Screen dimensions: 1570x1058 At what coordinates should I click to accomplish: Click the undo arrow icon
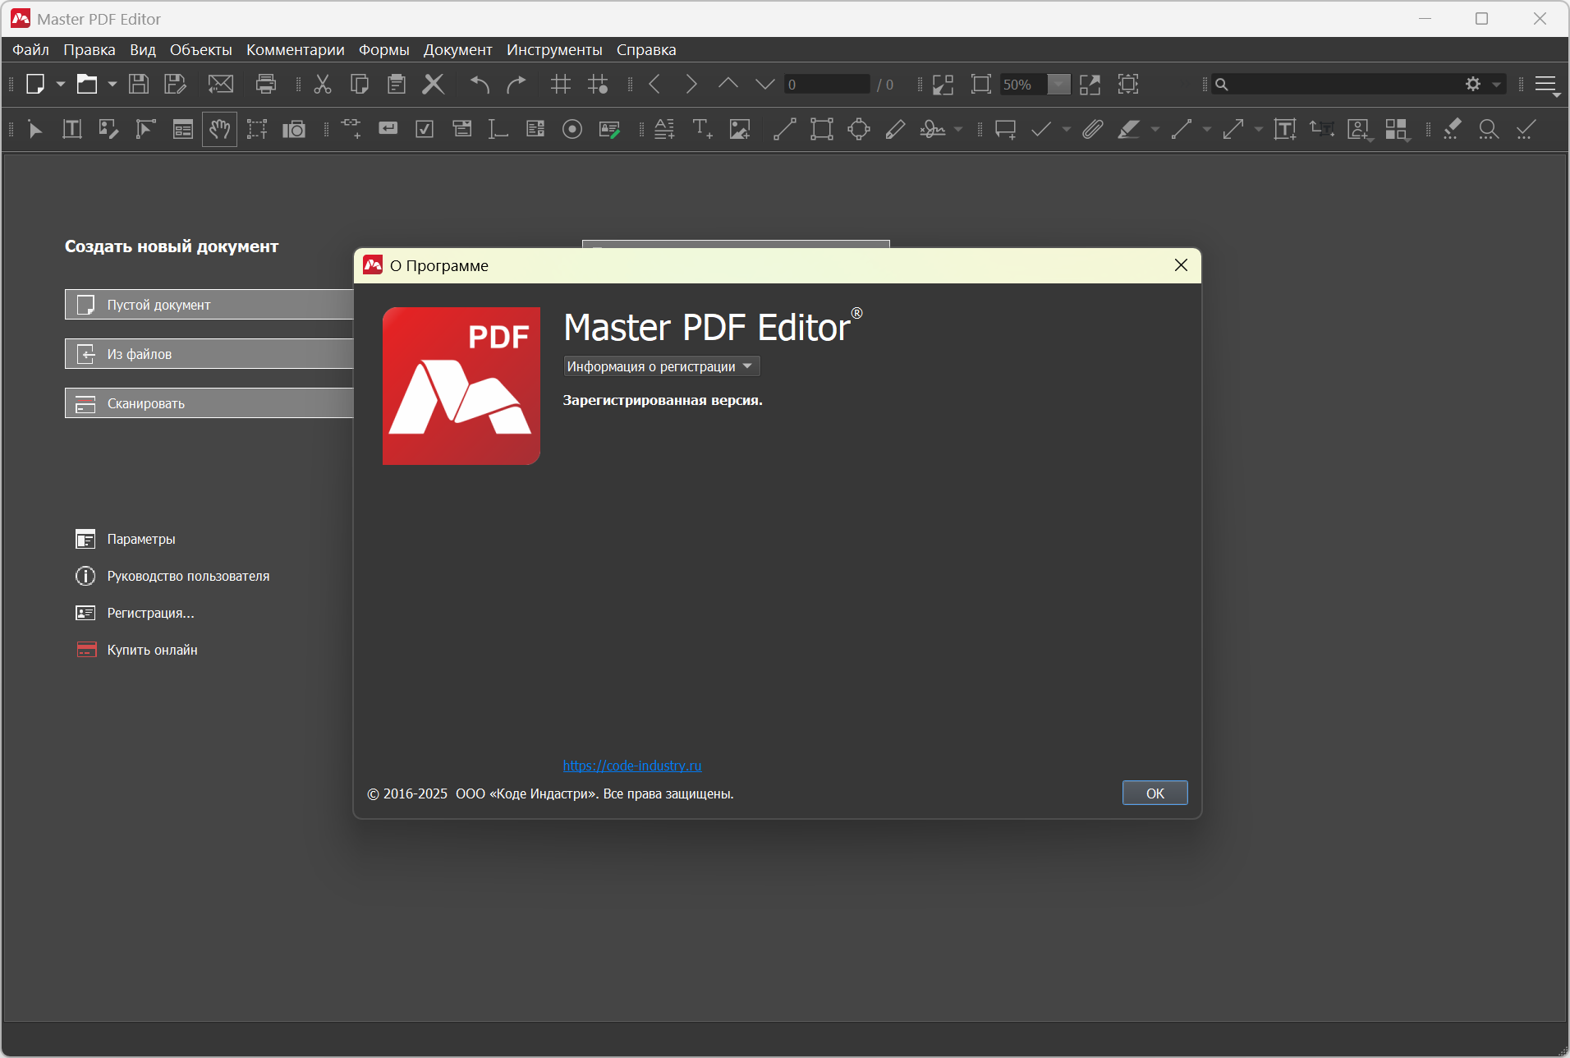point(480,84)
